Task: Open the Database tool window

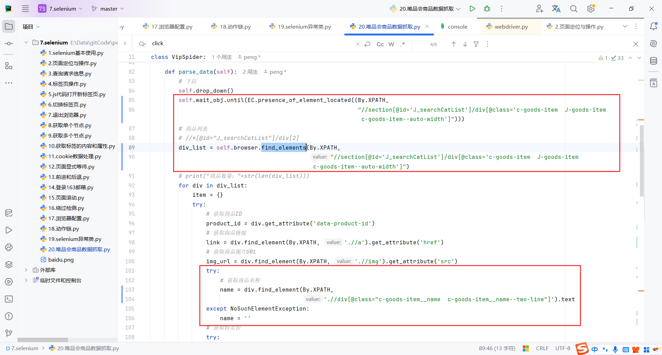Action: point(653,61)
